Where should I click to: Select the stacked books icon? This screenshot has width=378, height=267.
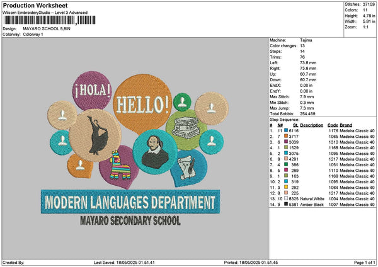pyautogui.click(x=186, y=127)
